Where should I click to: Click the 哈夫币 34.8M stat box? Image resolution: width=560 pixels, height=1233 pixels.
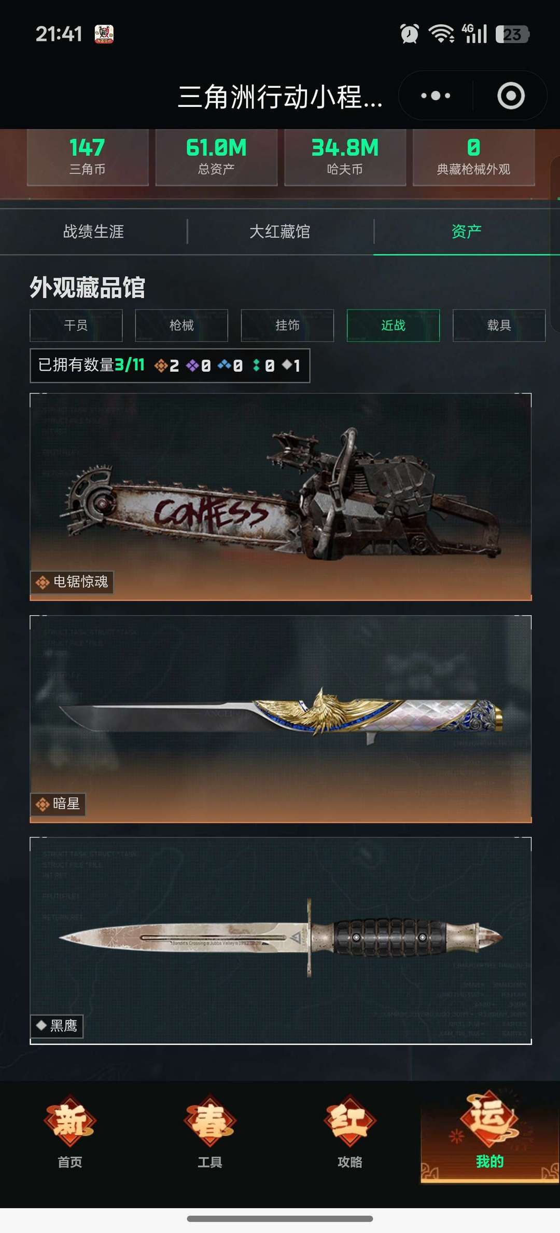coord(345,157)
